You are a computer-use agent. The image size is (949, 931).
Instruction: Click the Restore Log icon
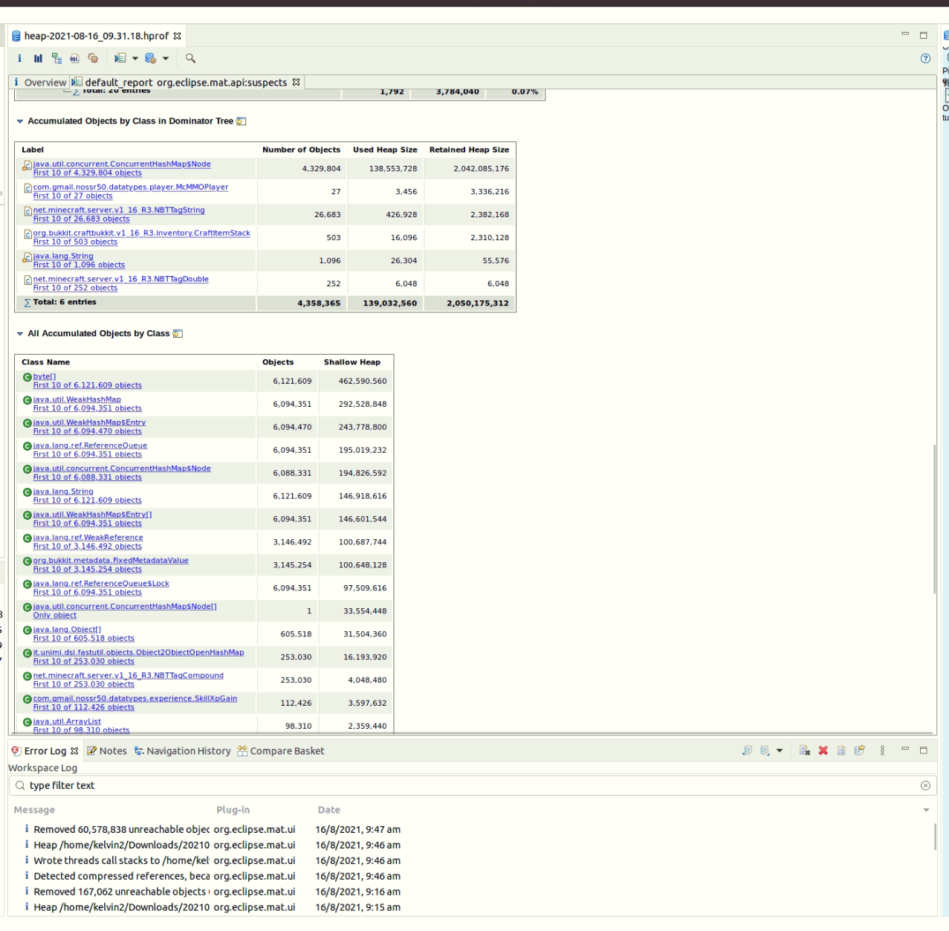pos(860,750)
